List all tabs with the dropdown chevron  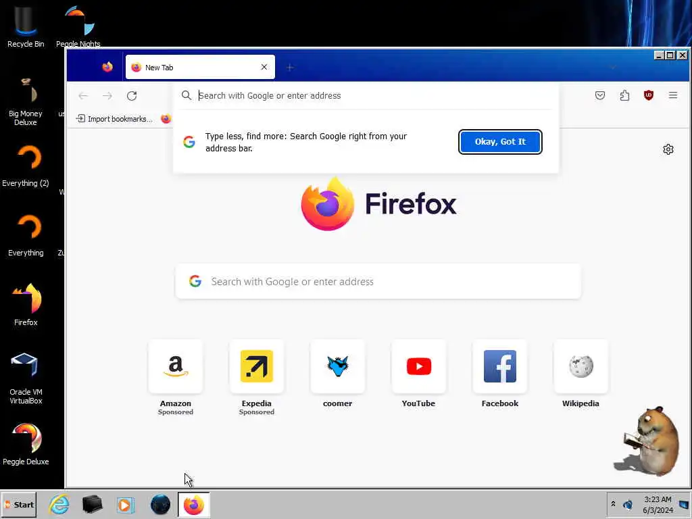[613, 67]
